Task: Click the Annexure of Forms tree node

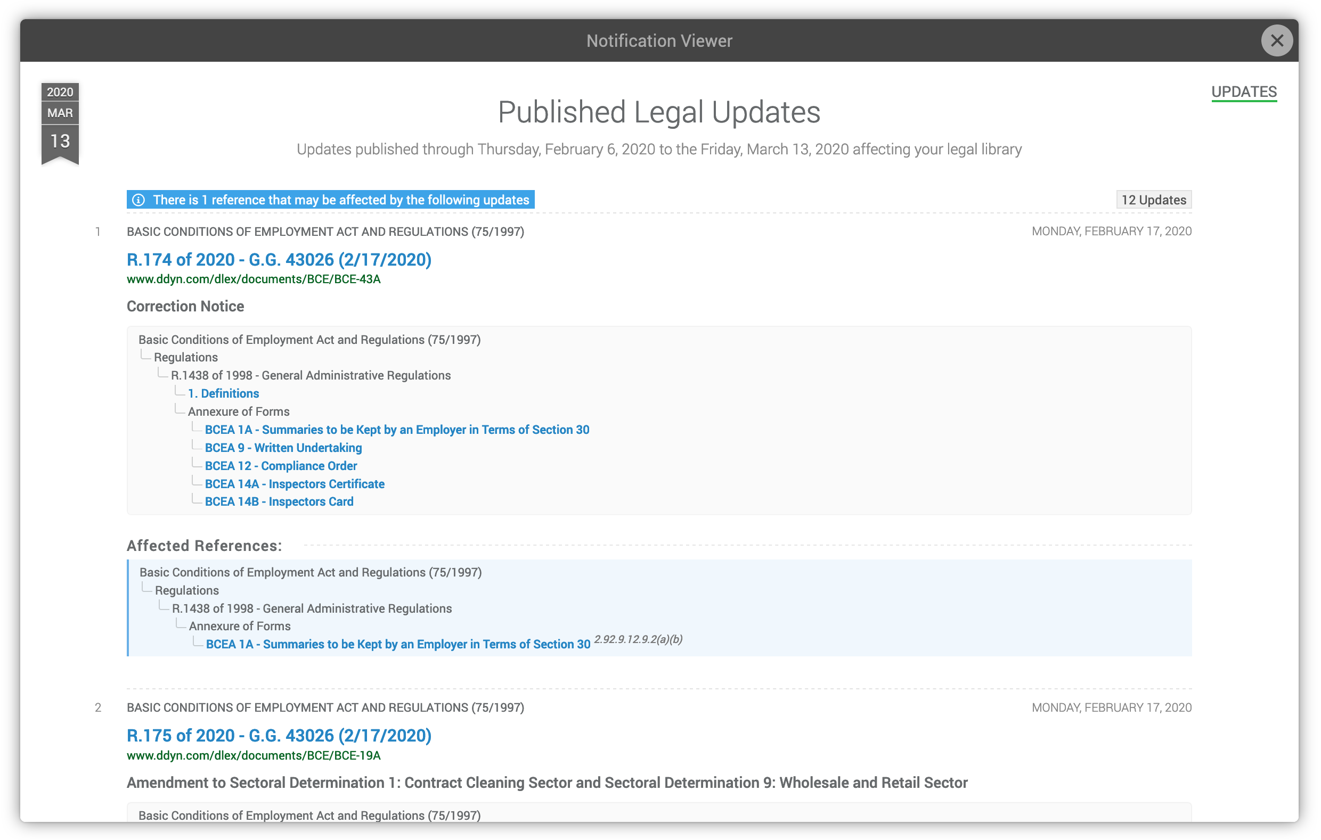Action: coord(239,412)
